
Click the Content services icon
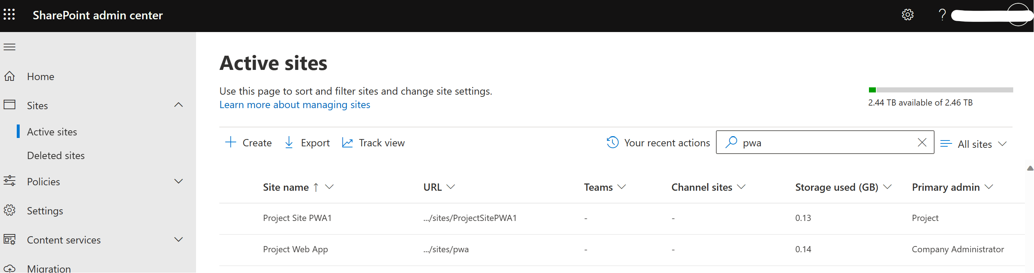tap(9, 240)
